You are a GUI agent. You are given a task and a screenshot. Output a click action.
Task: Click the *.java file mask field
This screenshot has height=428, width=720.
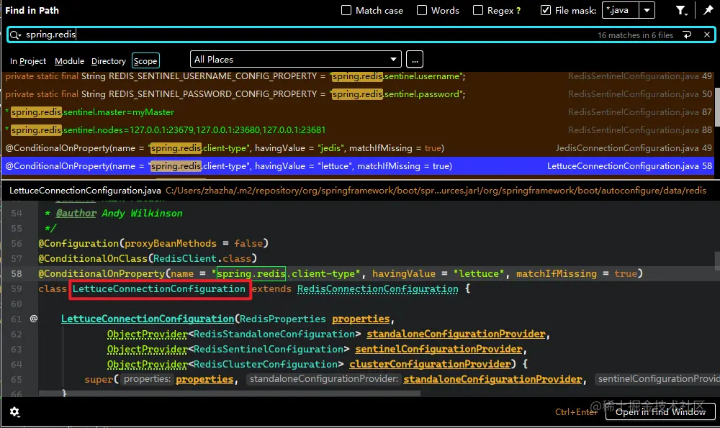click(x=621, y=10)
